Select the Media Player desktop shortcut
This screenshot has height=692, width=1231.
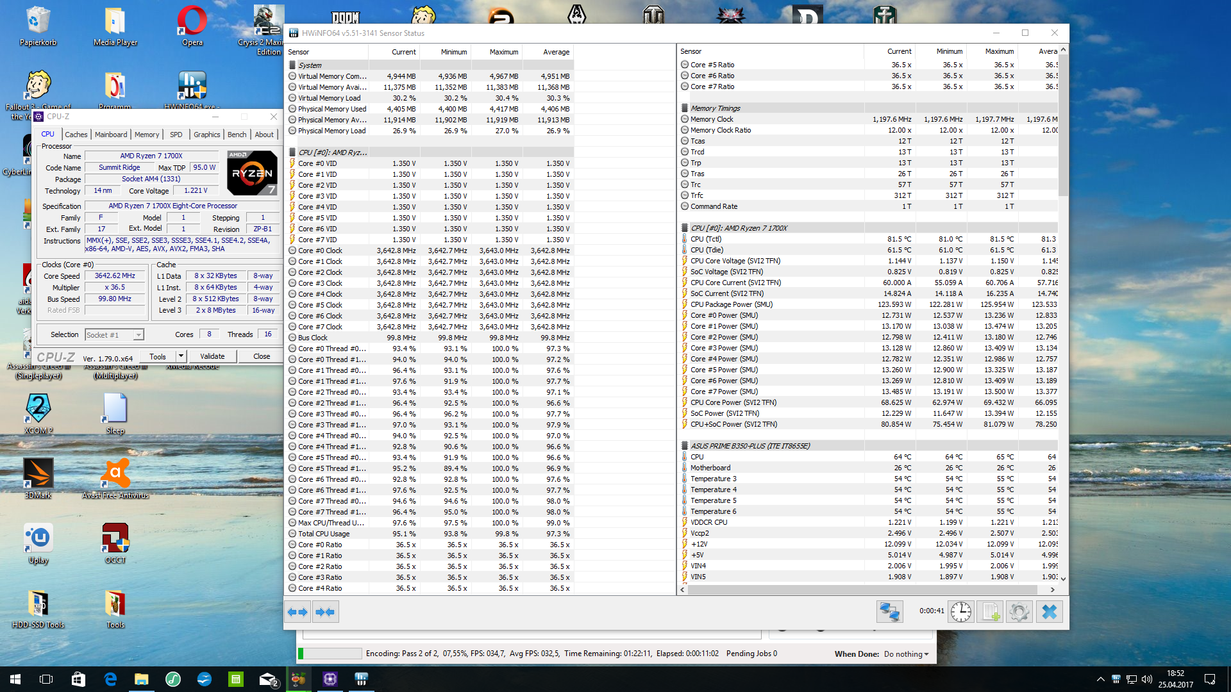(x=115, y=26)
